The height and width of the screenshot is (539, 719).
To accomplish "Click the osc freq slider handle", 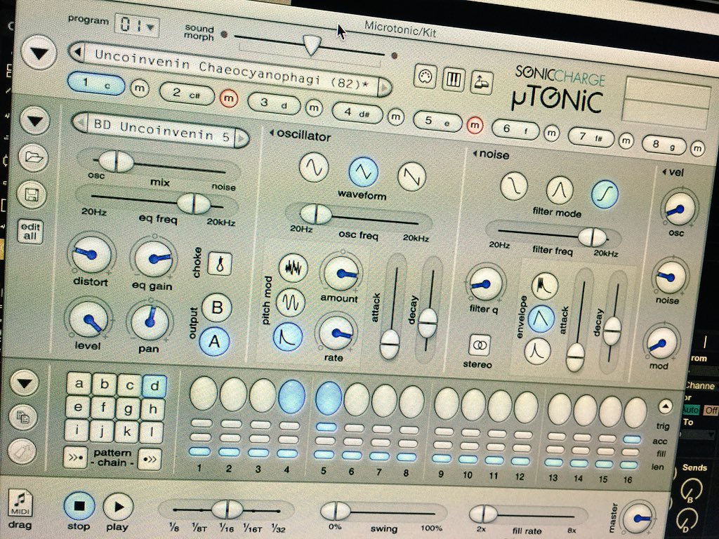I will [x=316, y=214].
